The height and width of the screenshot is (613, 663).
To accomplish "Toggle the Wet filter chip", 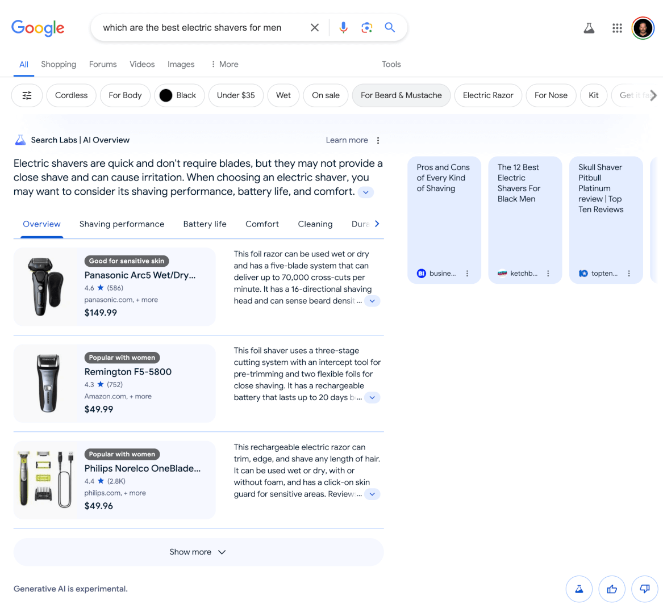I will click(283, 95).
